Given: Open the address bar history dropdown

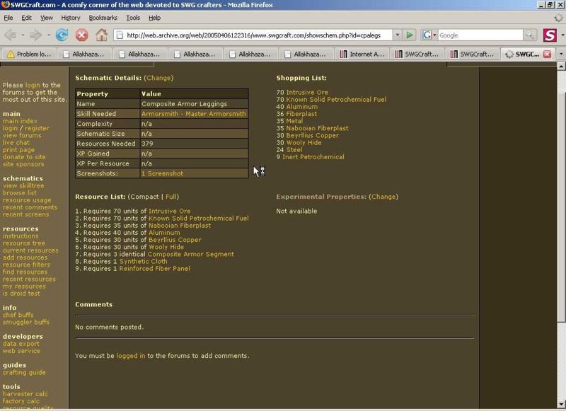Looking at the screenshot, I should (397, 35).
